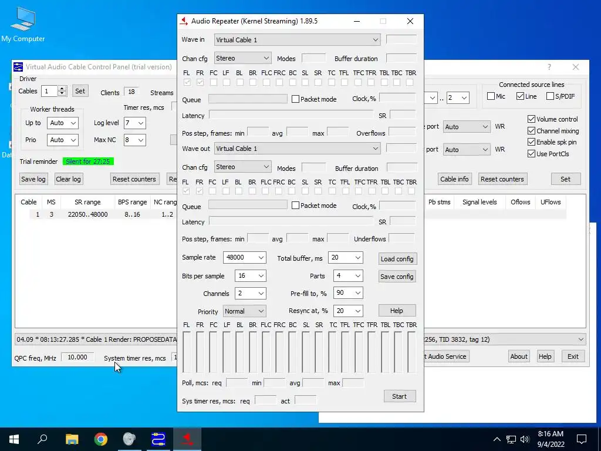Click Exit button in Control Panel

573,356
